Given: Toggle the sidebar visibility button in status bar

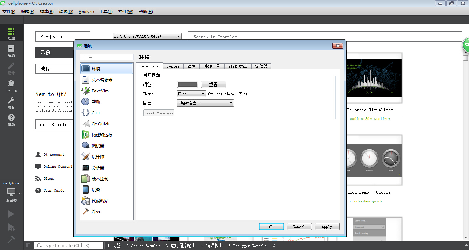Looking at the screenshot, I should (28, 246).
